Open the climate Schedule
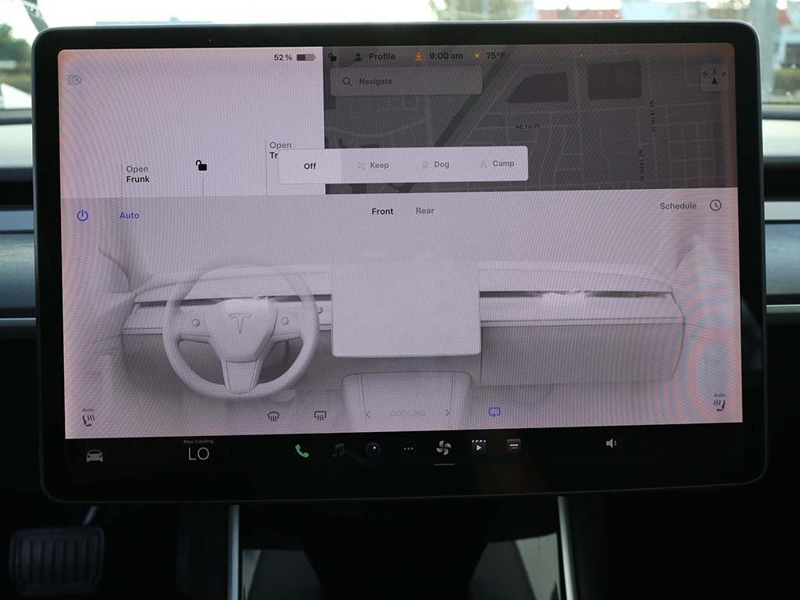The width and height of the screenshot is (800, 600). (x=678, y=205)
